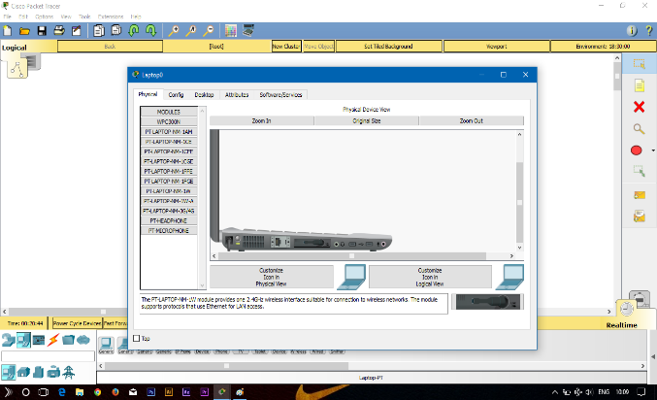This screenshot has height=400, width=657.
Task: Select the Connections lightning bolt icon
Action: pyautogui.click(x=53, y=340)
